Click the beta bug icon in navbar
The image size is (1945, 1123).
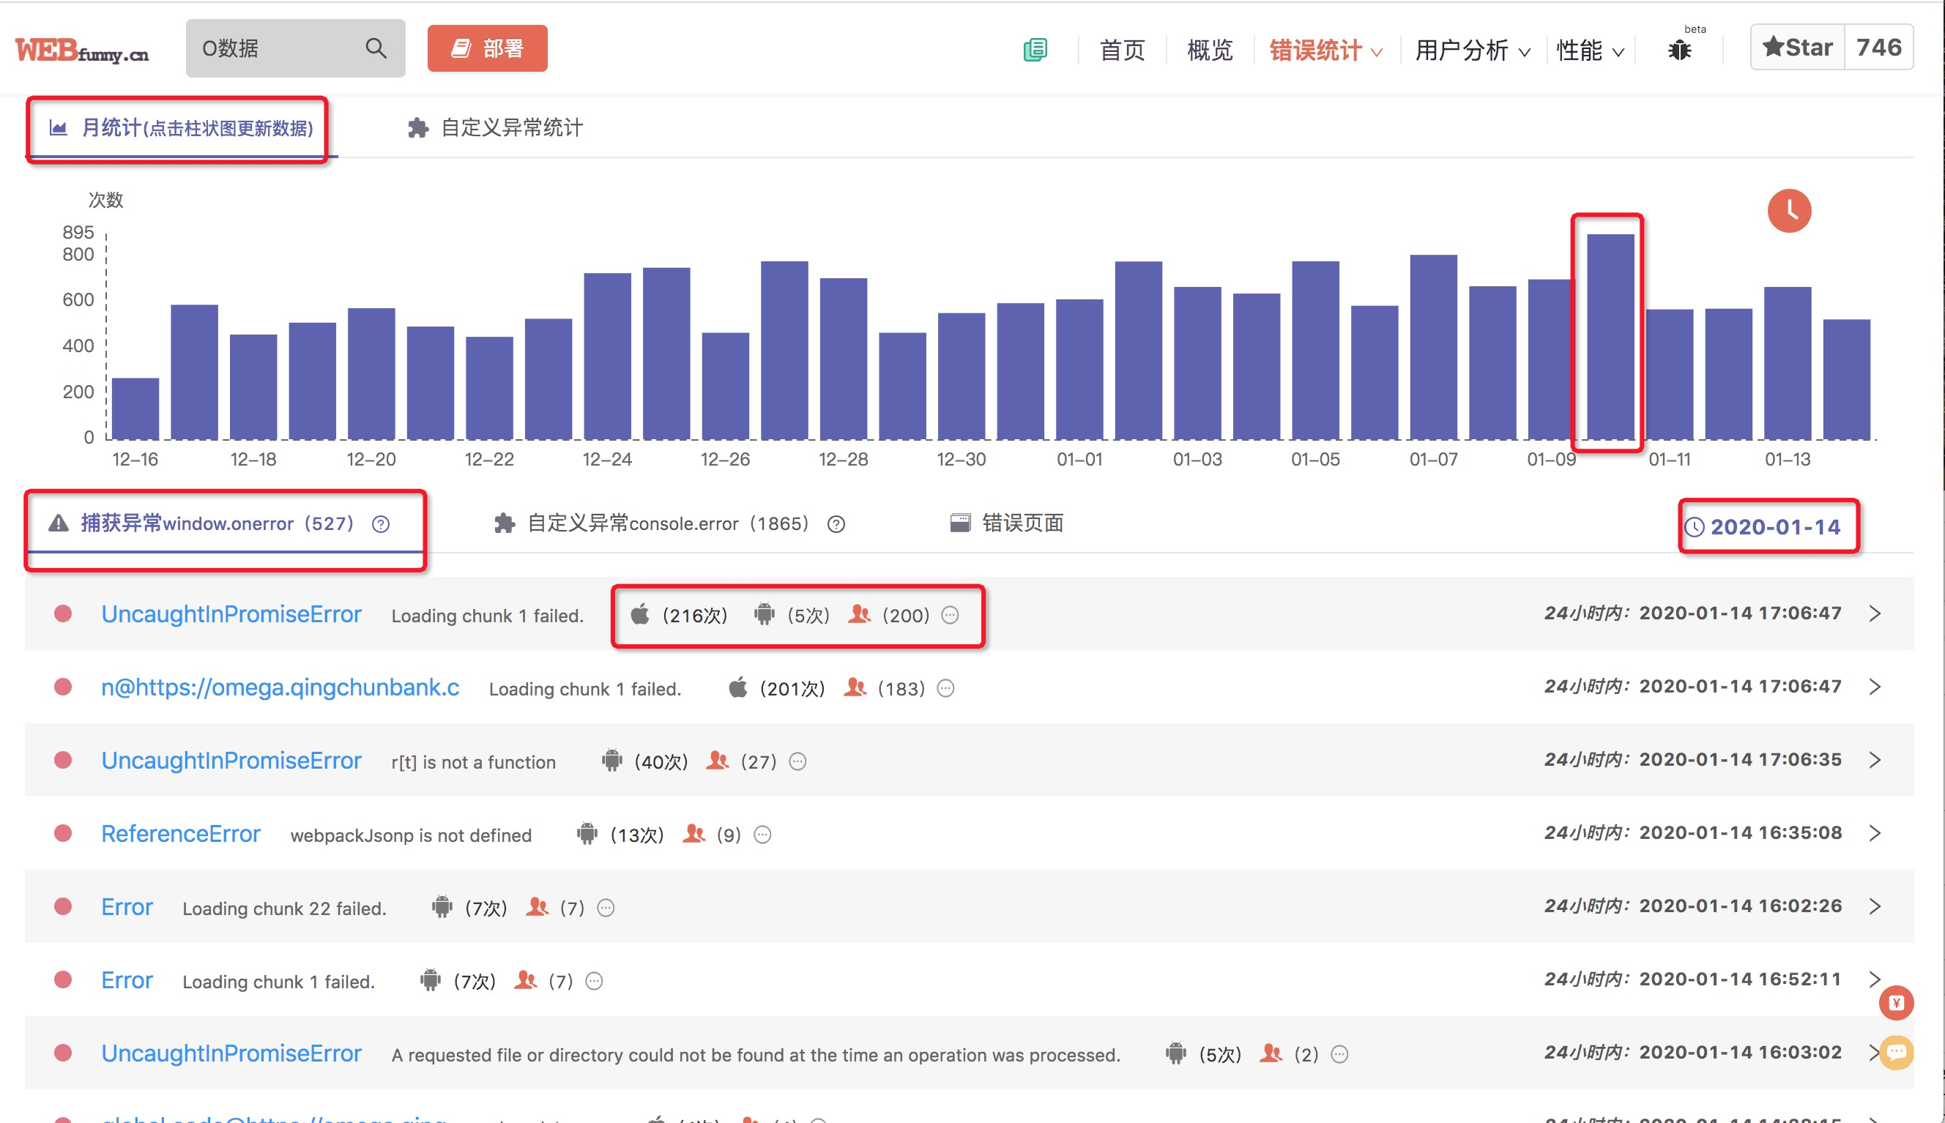[x=1679, y=50]
